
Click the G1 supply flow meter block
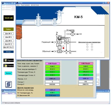click(x=60, y=42)
